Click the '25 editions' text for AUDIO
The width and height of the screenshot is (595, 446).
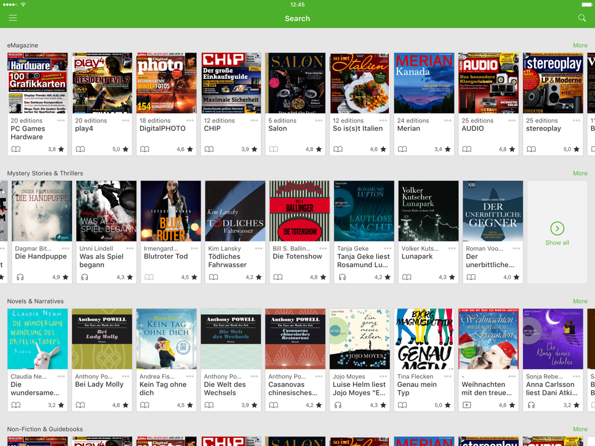point(478,120)
